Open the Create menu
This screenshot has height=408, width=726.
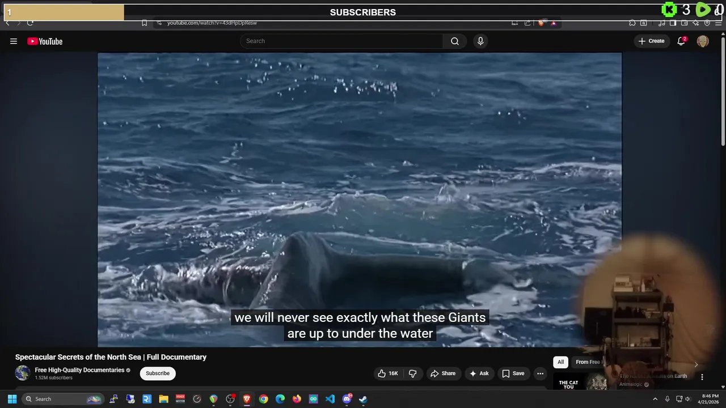pos(651,41)
